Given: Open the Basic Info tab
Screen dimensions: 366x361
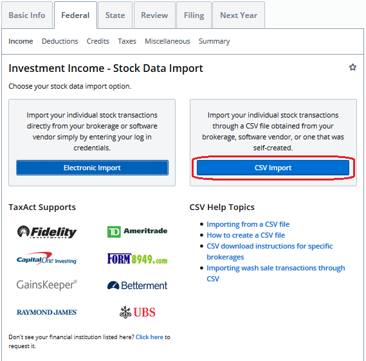Looking at the screenshot, I should coord(27,15).
